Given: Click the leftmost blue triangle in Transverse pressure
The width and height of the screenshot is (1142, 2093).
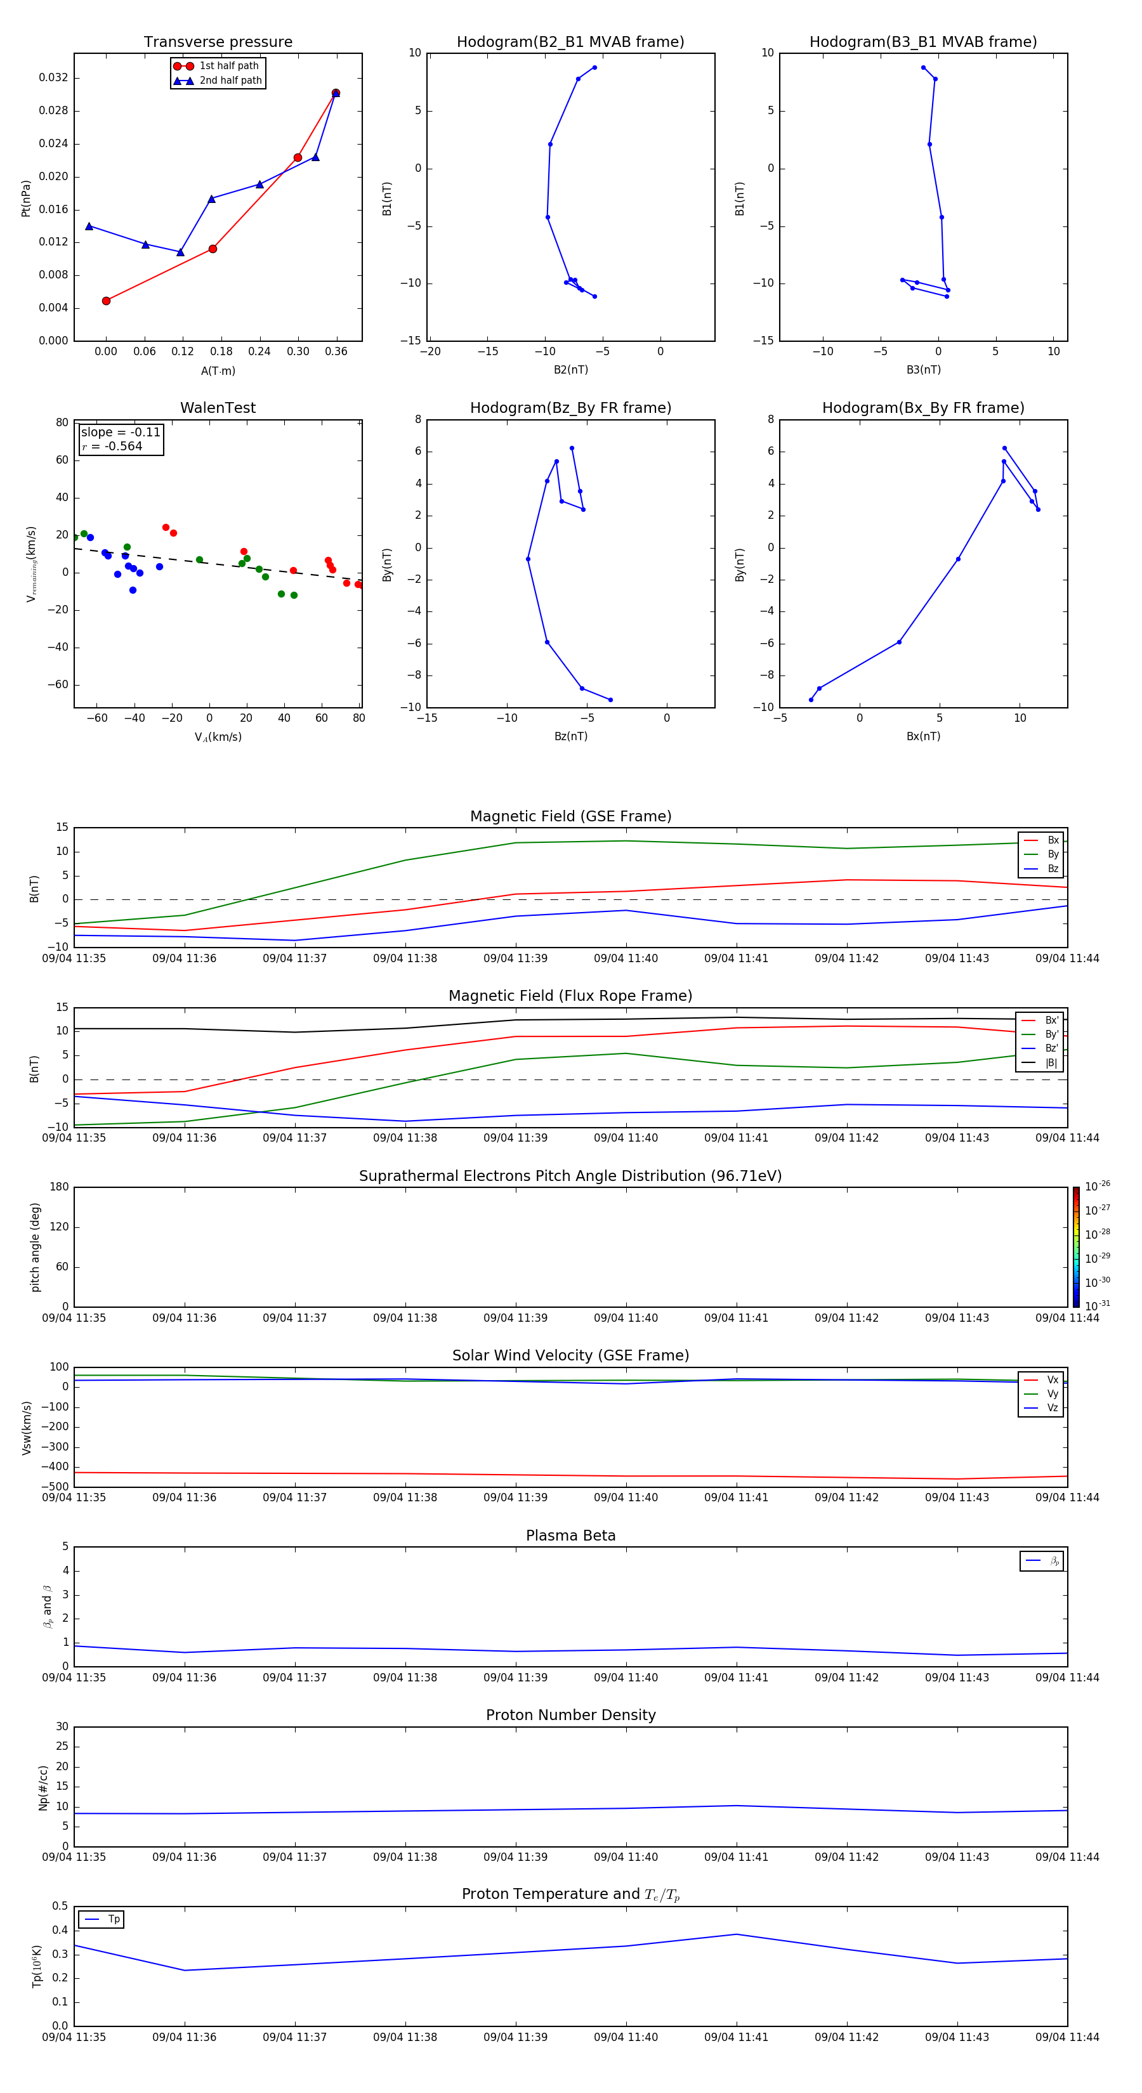Looking at the screenshot, I should click(89, 226).
